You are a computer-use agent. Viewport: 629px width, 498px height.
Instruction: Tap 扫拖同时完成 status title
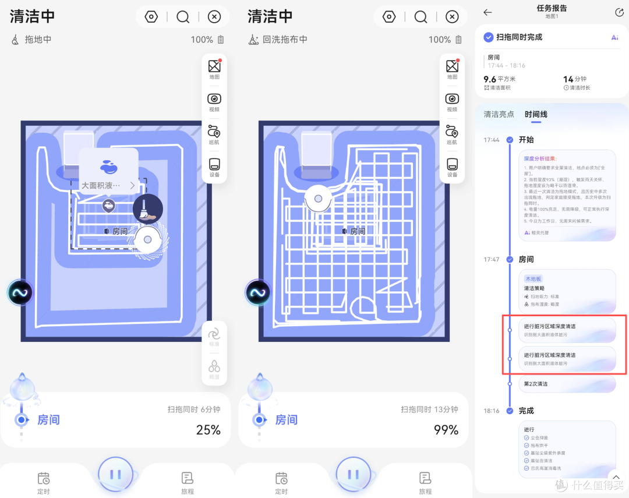pyautogui.click(x=519, y=37)
